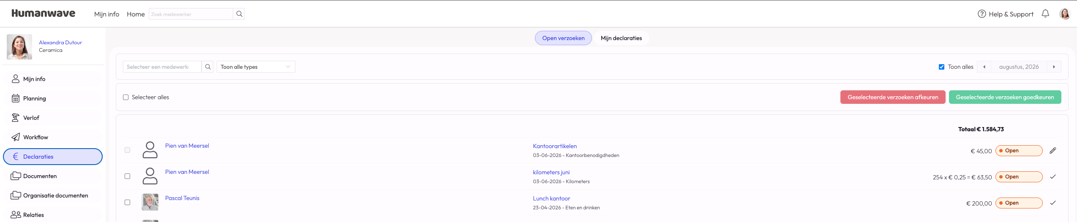Open the Alexandra Dutour name link
This screenshot has width=1077, height=222.
point(60,42)
